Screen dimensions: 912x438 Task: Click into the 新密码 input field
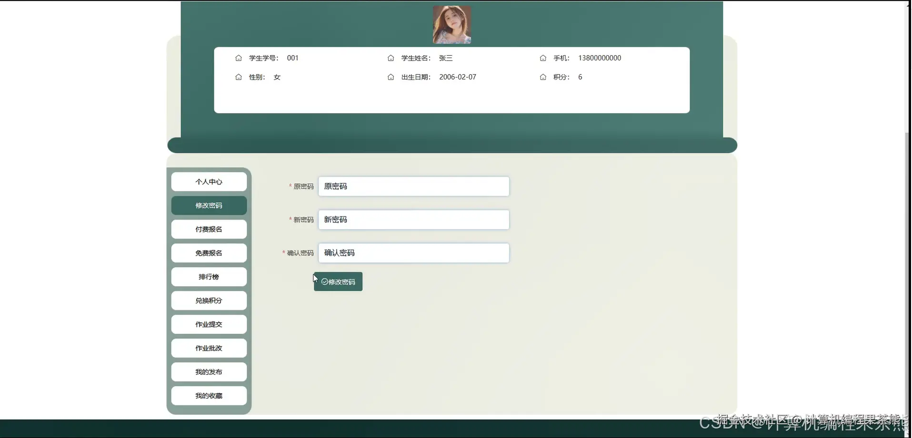(414, 220)
